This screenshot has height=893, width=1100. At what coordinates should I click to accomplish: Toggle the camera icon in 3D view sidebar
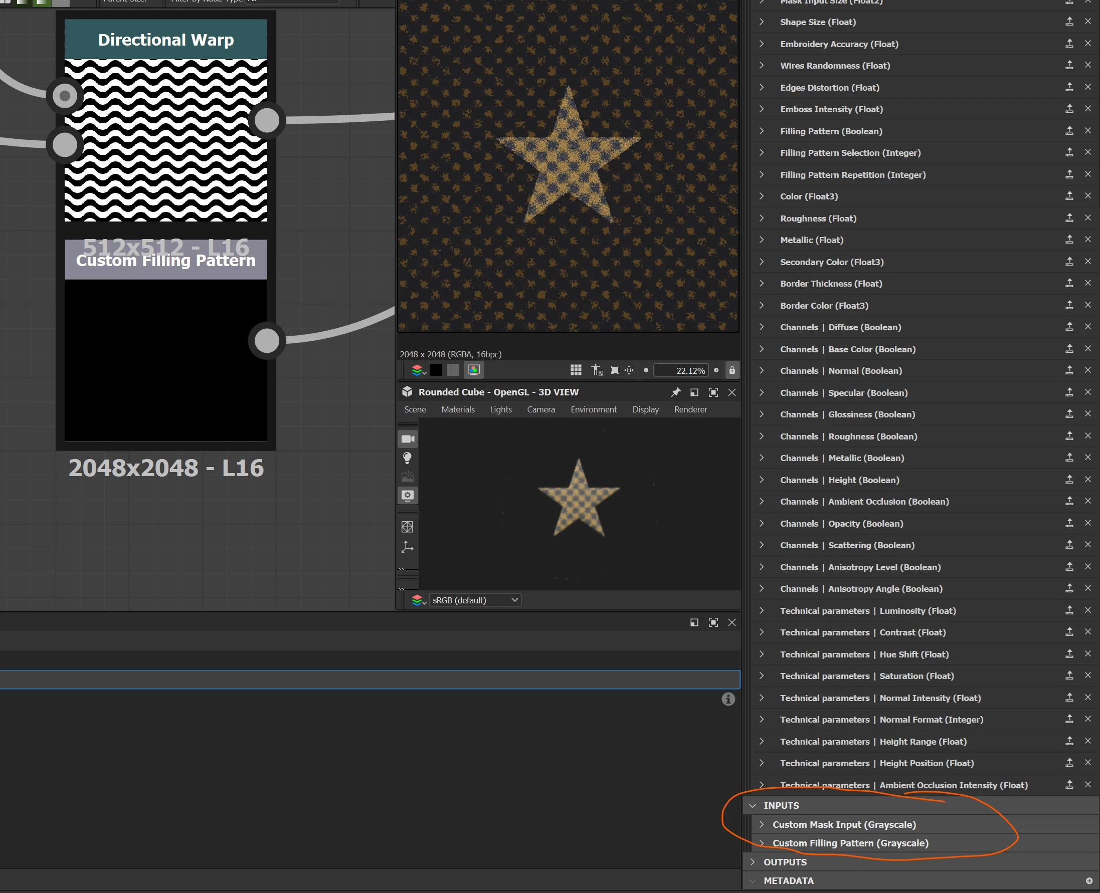pos(408,439)
